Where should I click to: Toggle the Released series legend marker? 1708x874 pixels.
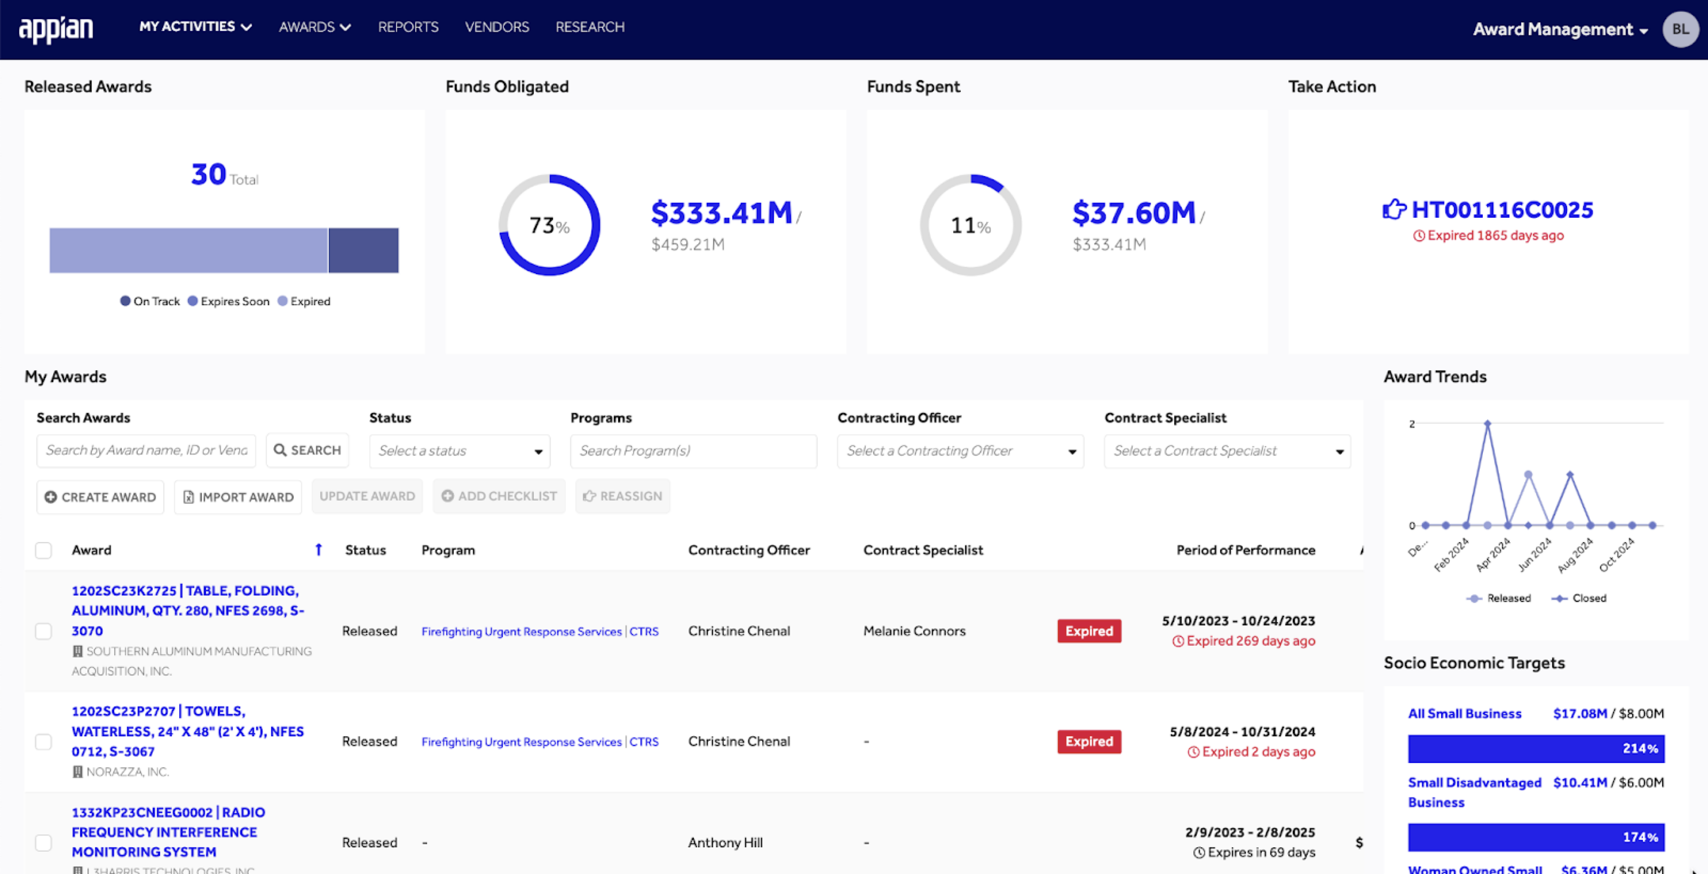(1473, 598)
